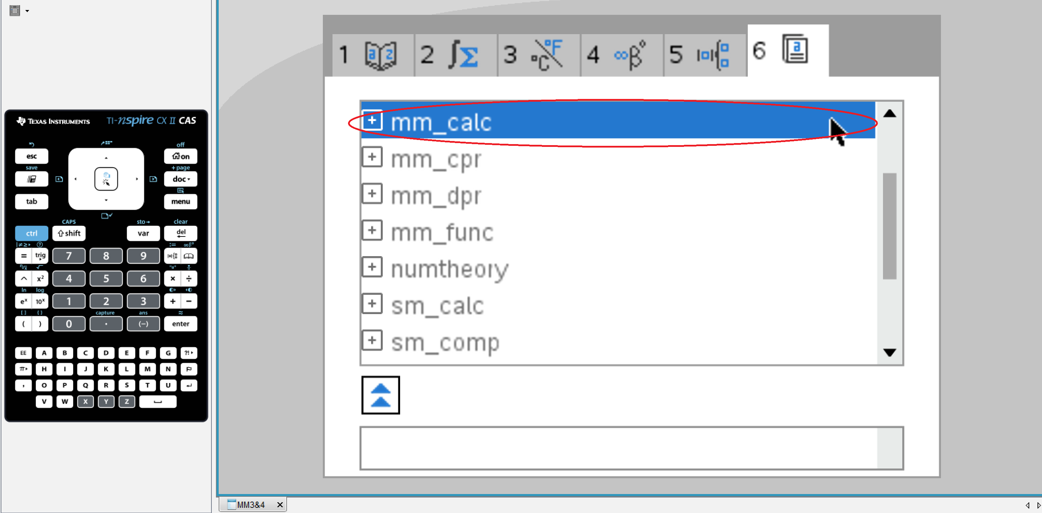Image resolution: width=1042 pixels, height=513 pixels.
Task: Click the return arrow key right of U
Action: point(189,385)
